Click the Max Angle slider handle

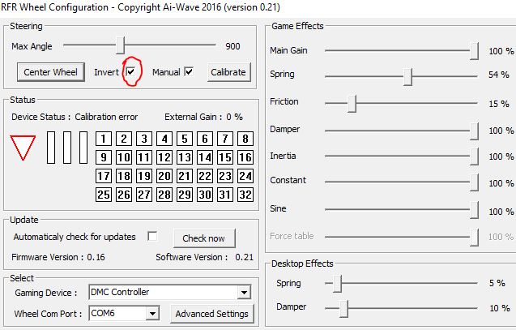click(x=120, y=45)
